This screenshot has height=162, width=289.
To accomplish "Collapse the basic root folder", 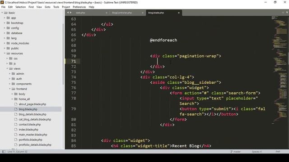I will tap(2, 13).
